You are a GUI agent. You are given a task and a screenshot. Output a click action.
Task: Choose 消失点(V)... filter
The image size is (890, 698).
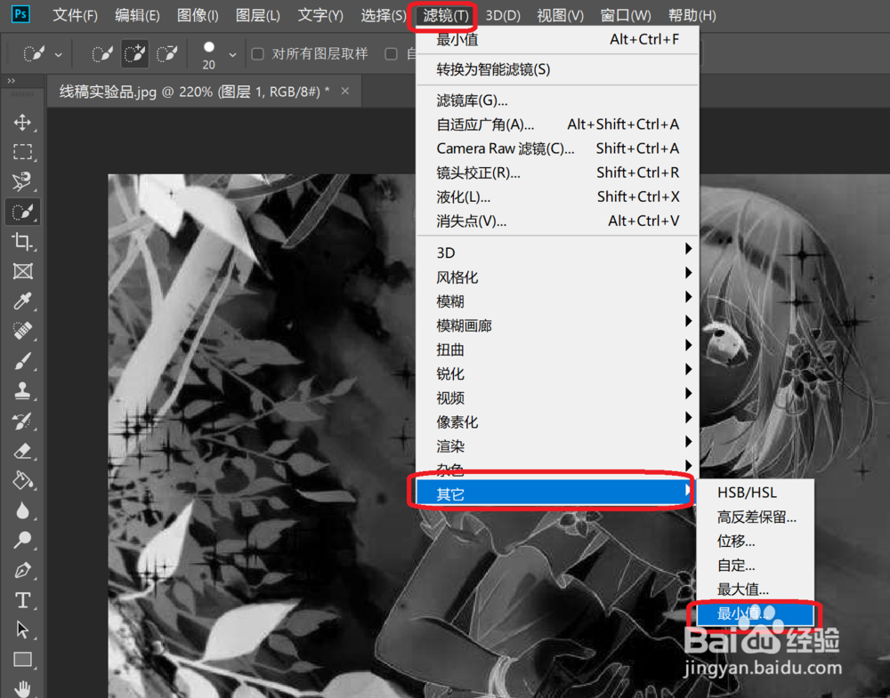pos(557,221)
